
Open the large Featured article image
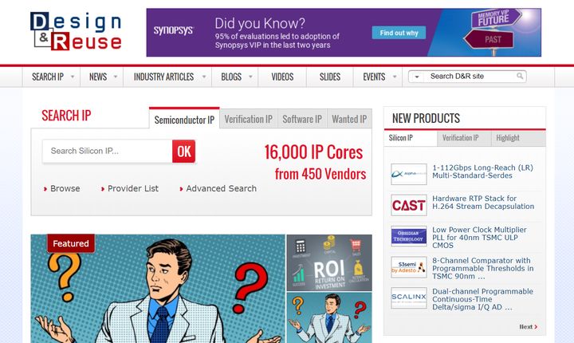[x=158, y=289]
